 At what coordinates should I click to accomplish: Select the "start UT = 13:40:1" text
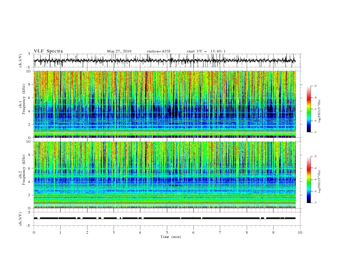(x=206, y=51)
